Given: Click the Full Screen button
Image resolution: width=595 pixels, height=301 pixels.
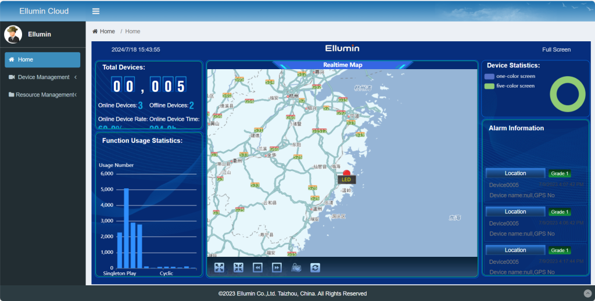Looking at the screenshot, I should point(556,49).
